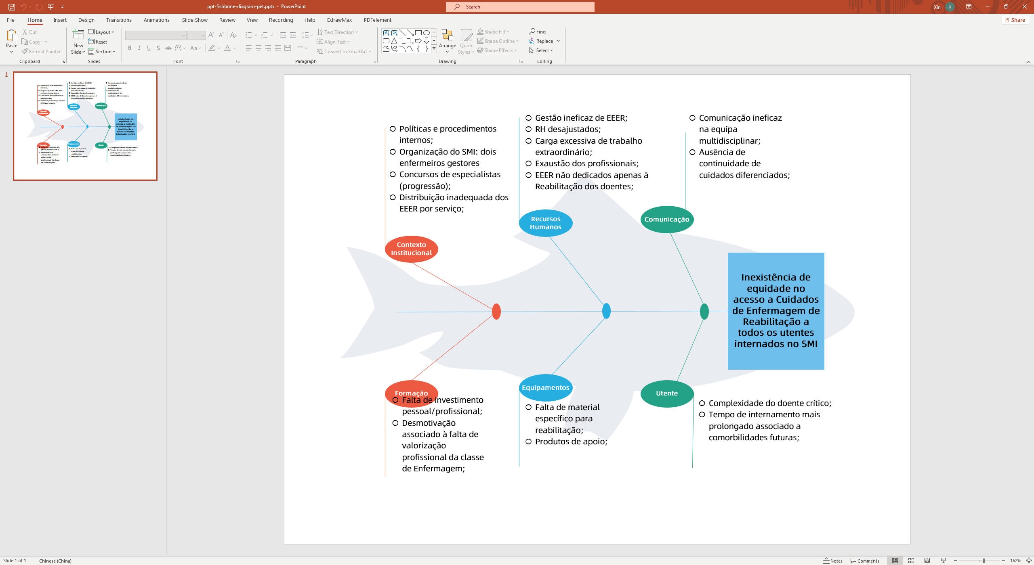Click the Find button

click(538, 31)
